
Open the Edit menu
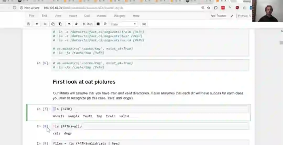coord(44,16)
